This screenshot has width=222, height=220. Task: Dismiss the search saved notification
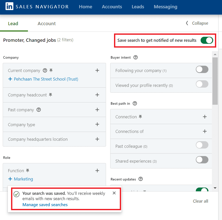click(114, 193)
